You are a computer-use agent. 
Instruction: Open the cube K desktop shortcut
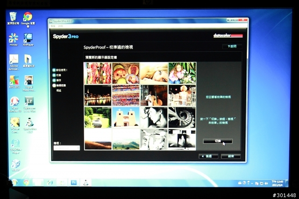tap(15, 165)
